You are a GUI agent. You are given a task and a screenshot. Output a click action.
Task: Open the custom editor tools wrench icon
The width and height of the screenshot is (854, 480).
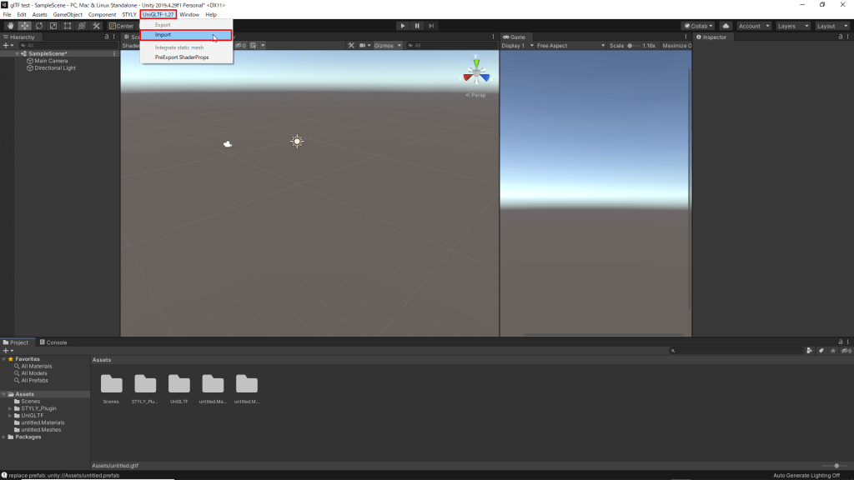(x=96, y=26)
